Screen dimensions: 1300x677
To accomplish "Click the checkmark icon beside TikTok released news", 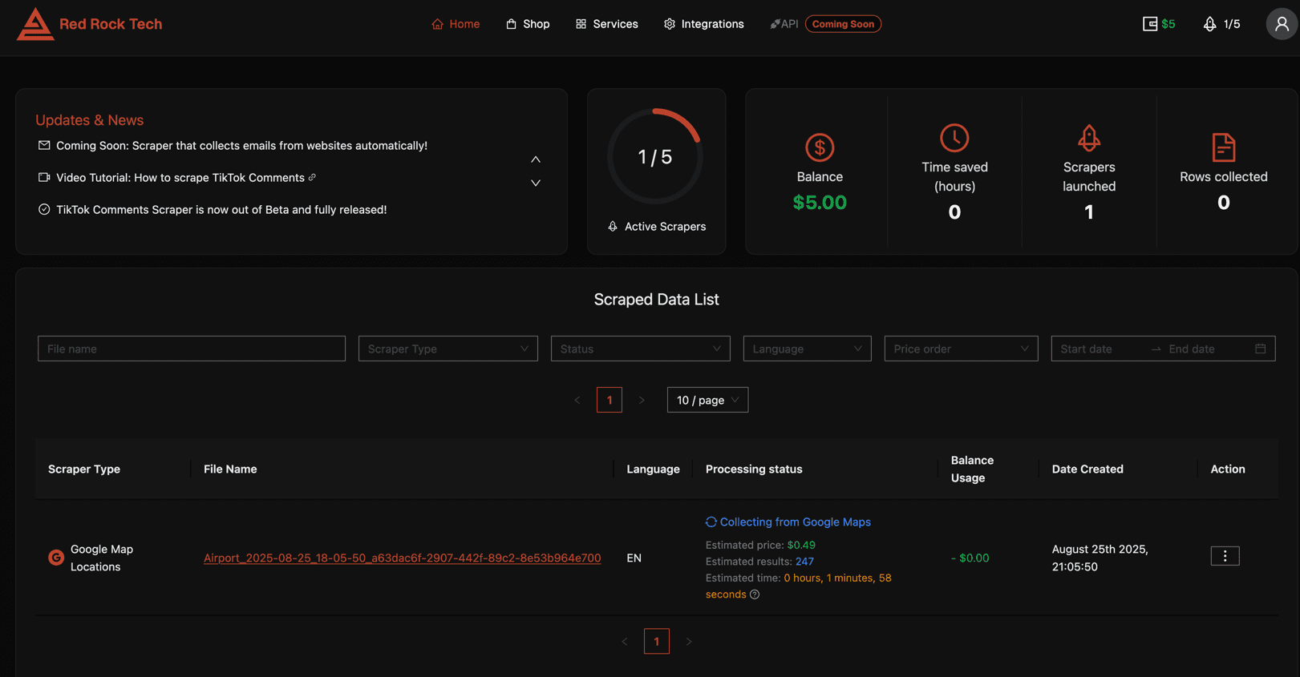I will click(x=44, y=209).
